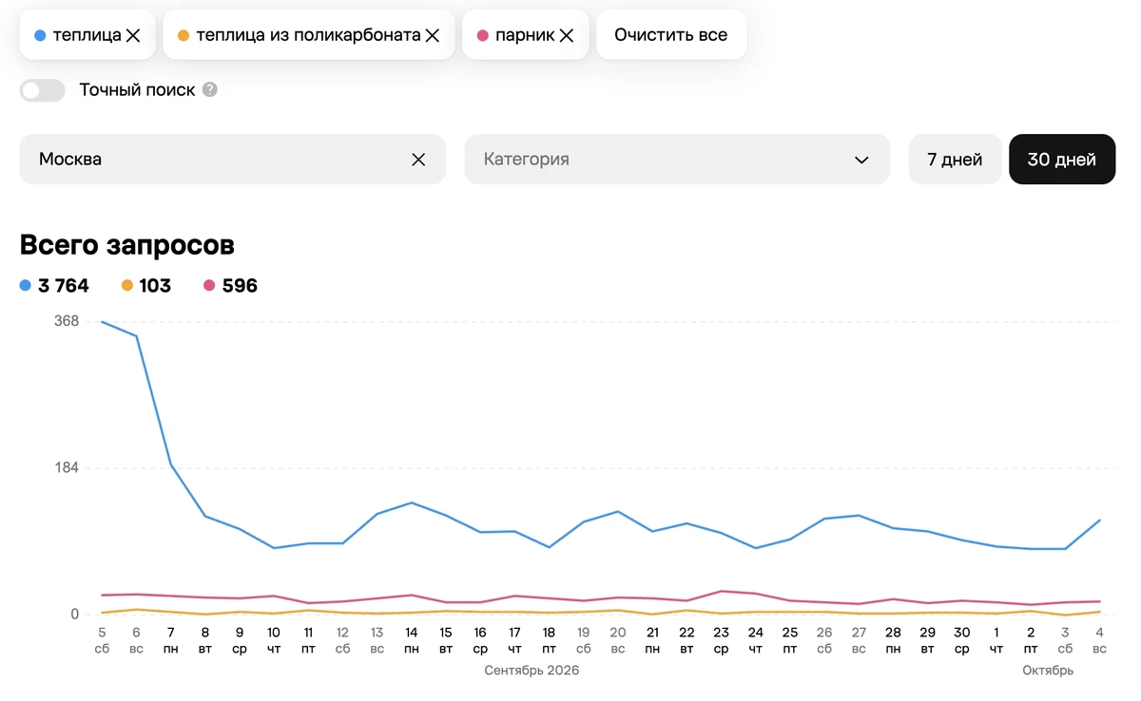Click the pink 596 legend total
Viewport: 1141px width, 701px height.
(x=230, y=286)
